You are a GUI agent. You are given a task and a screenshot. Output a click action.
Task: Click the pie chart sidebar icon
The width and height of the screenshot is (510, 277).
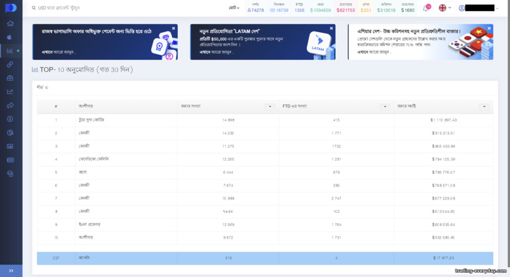coord(10,133)
